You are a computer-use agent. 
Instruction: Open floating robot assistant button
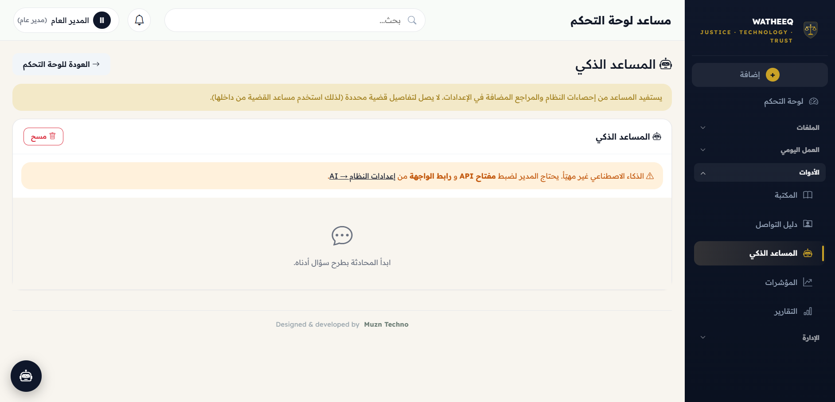coord(26,376)
